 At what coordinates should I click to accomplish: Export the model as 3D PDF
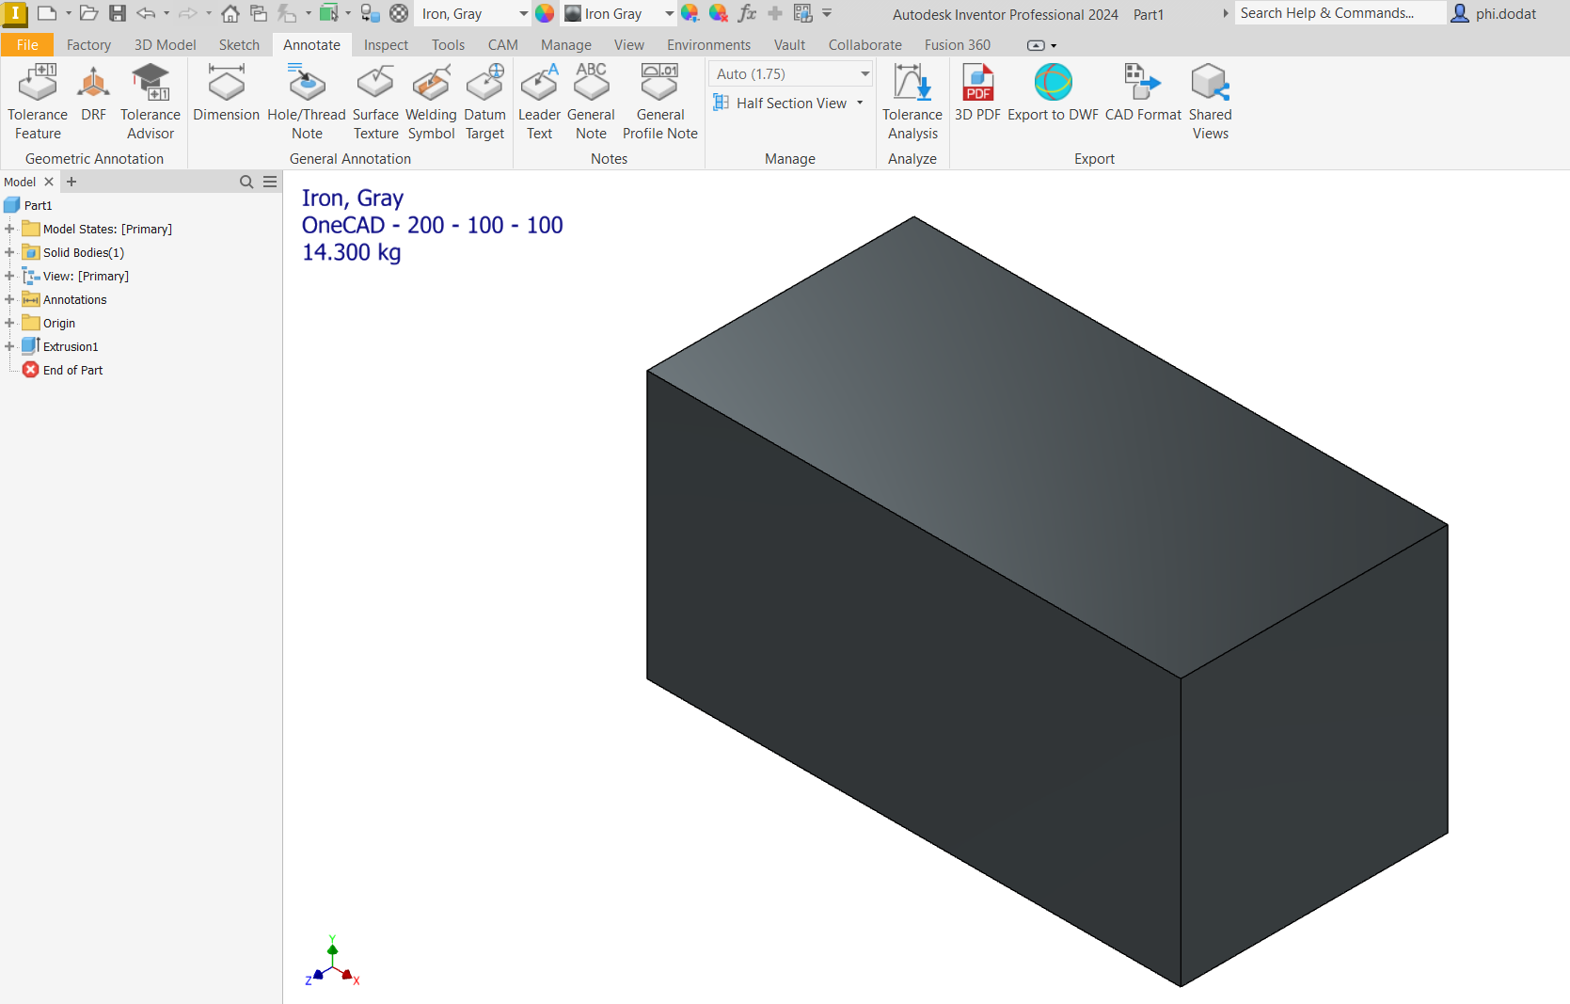point(977,93)
